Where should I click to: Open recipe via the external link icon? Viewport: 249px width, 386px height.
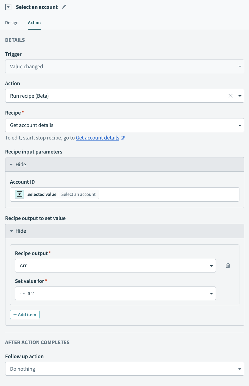pos(123,138)
